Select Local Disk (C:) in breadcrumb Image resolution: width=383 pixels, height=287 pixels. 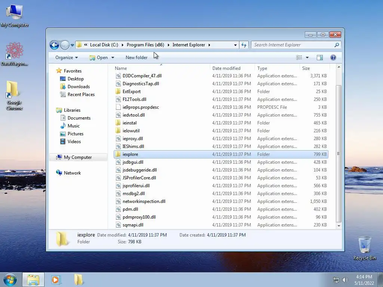[104, 45]
